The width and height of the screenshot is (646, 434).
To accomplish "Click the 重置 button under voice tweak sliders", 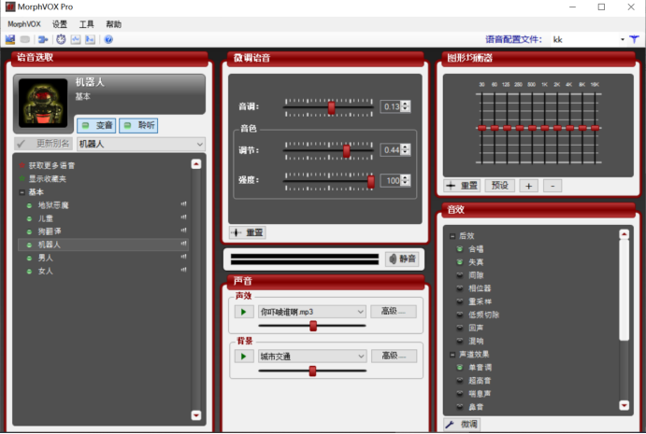I will click(247, 232).
